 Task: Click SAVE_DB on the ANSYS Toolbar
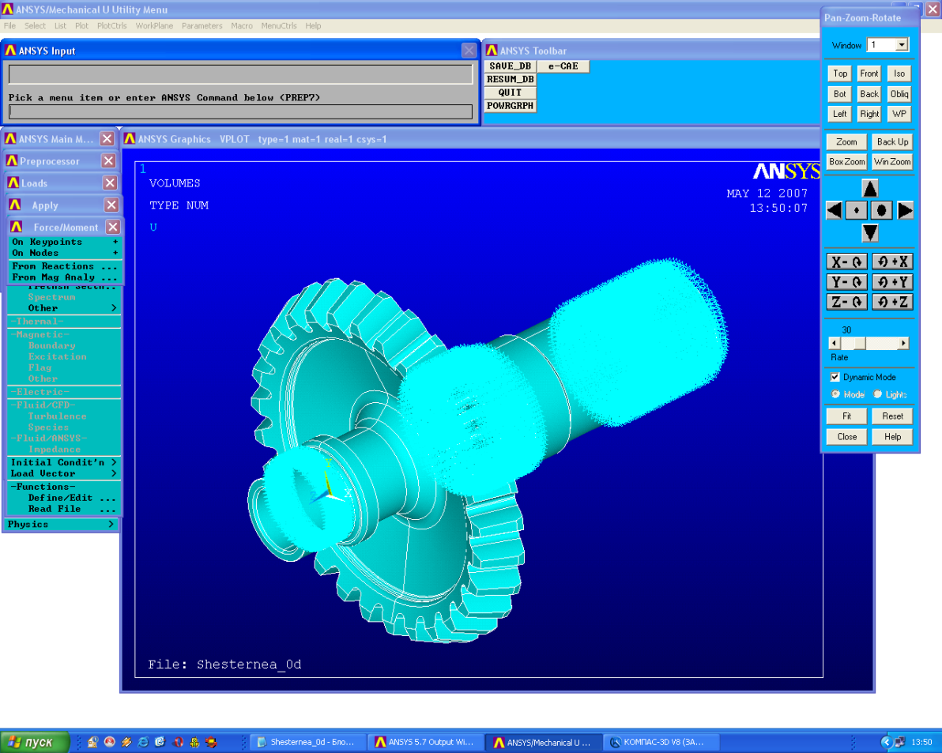point(510,66)
